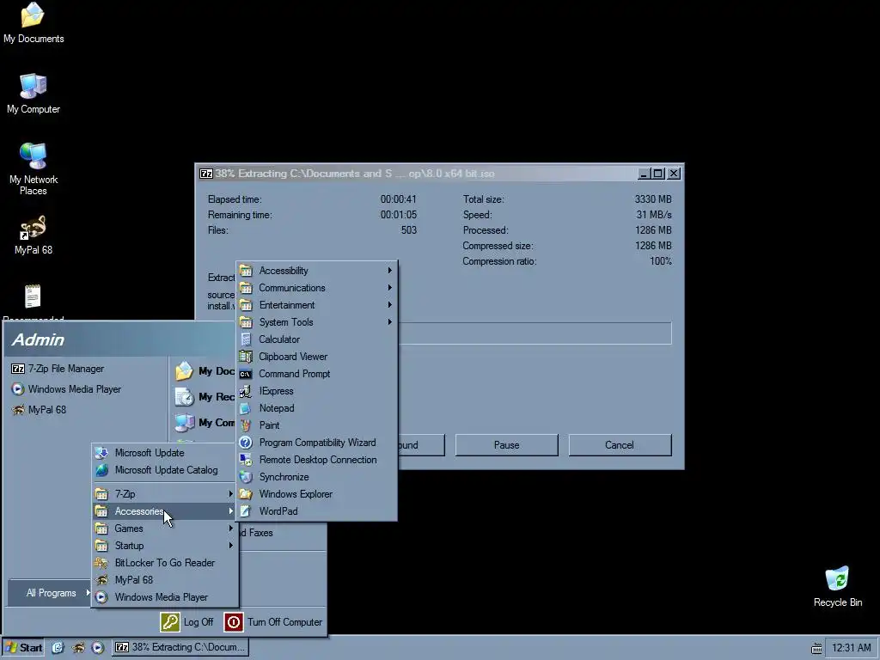This screenshot has width=880, height=660.
Task: Cancel the 7-Zip extraction
Action: coord(620,445)
